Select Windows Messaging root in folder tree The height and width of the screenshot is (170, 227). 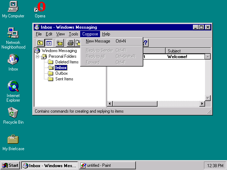[59, 51]
